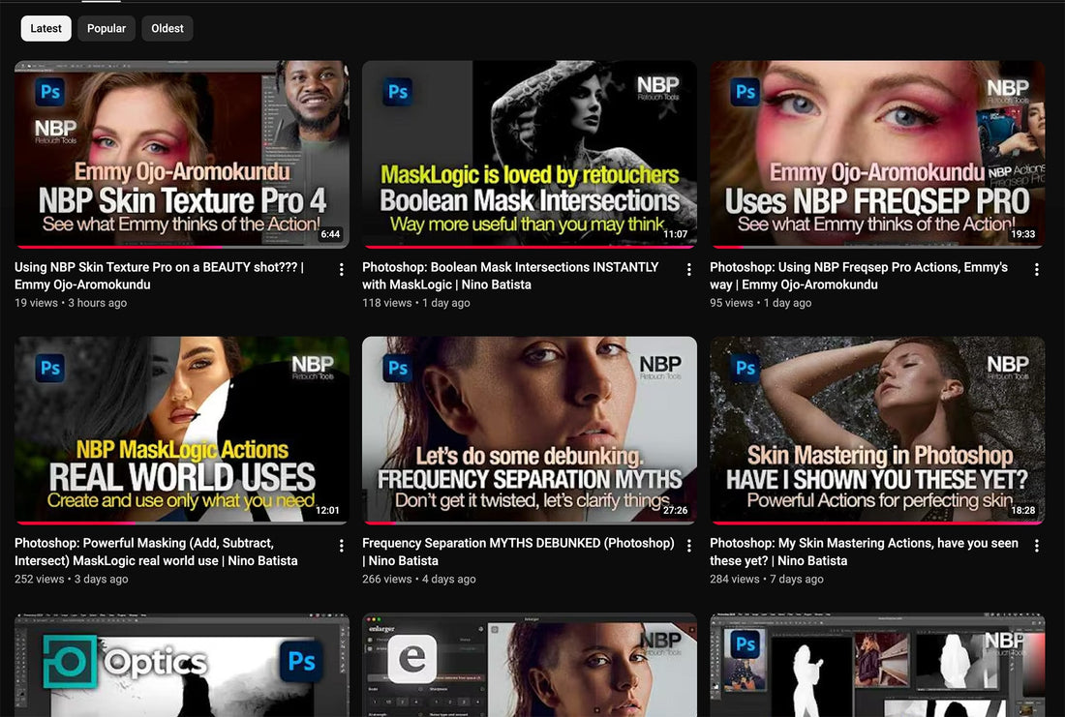Open the silhouette masks video thumbnail

877,665
